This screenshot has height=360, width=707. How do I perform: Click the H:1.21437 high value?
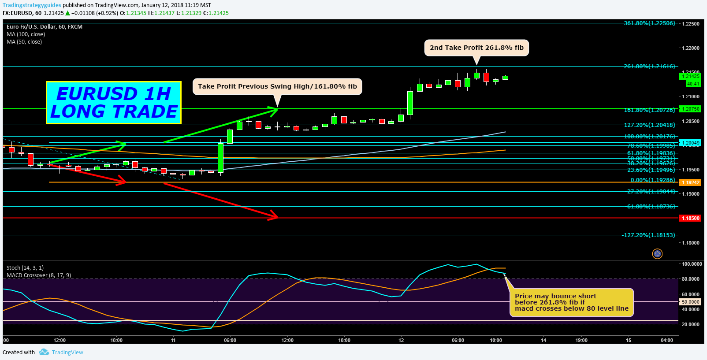[161, 13]
